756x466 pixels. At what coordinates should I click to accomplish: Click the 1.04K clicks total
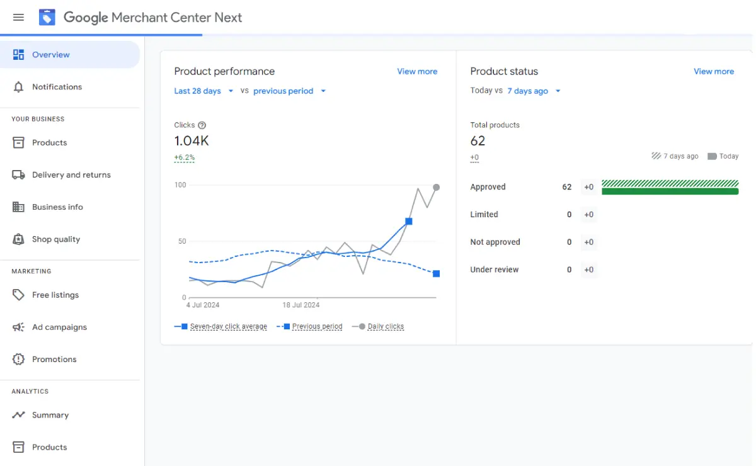click(x=192, y=141)
